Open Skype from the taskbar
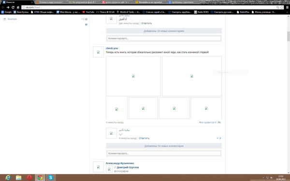 point(50,178)
